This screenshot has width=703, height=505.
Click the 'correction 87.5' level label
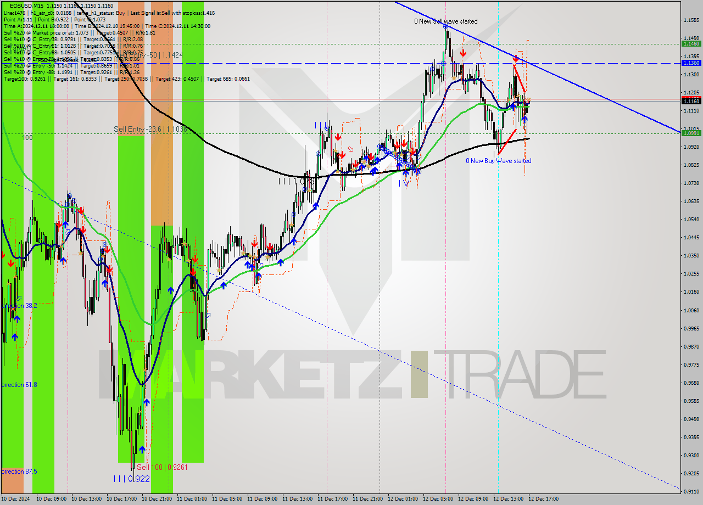click(19, 472)
